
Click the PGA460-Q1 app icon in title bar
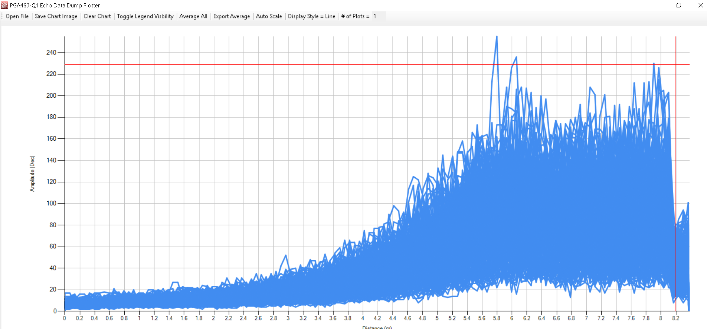coord(4,5)
